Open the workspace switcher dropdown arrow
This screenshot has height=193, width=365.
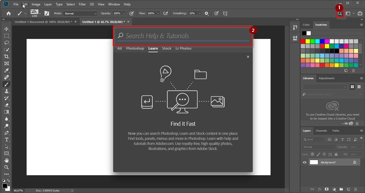coord(354,13)
